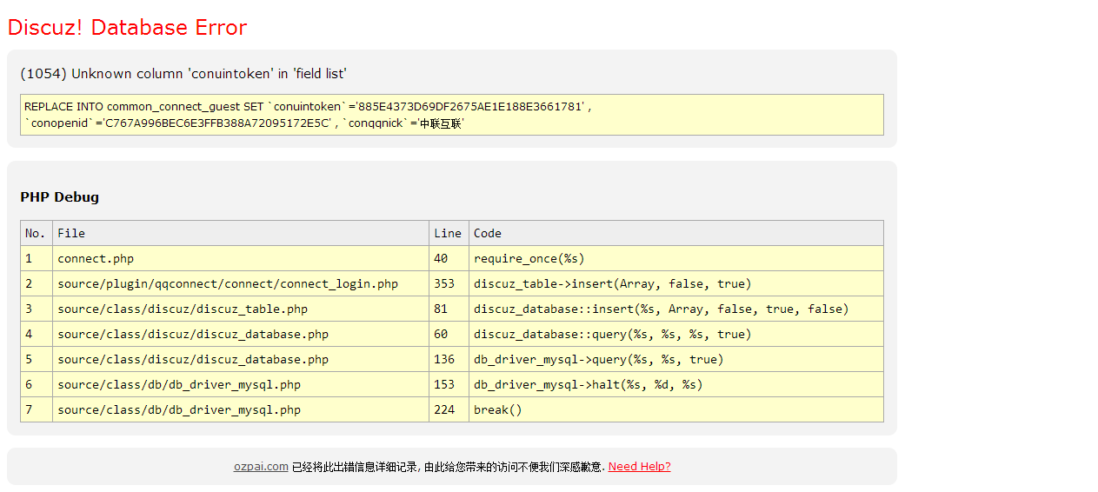
Task: Select the connect_login.php file path cell
Action: 228,283
